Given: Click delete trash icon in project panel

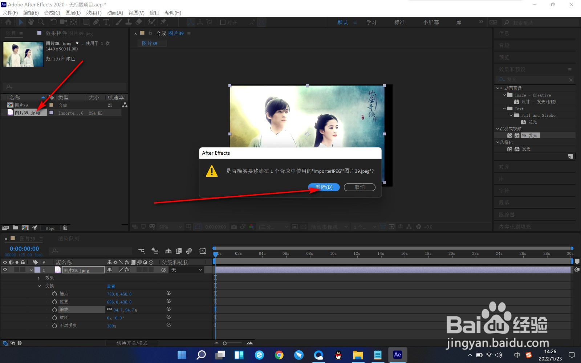Looking at the screenshot, I should [65, 228].
